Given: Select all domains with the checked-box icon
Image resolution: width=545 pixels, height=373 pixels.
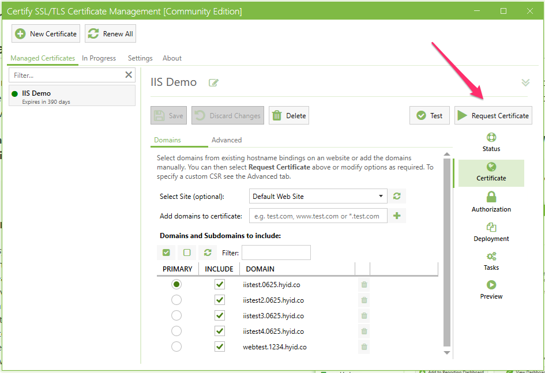Looking at the screenshot, I should (x=166, y=253).
